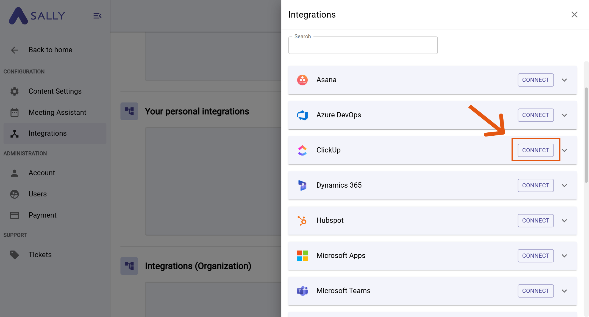Connect the Microsoft Apps integration
Screen dimensions: 589x317
536,256
